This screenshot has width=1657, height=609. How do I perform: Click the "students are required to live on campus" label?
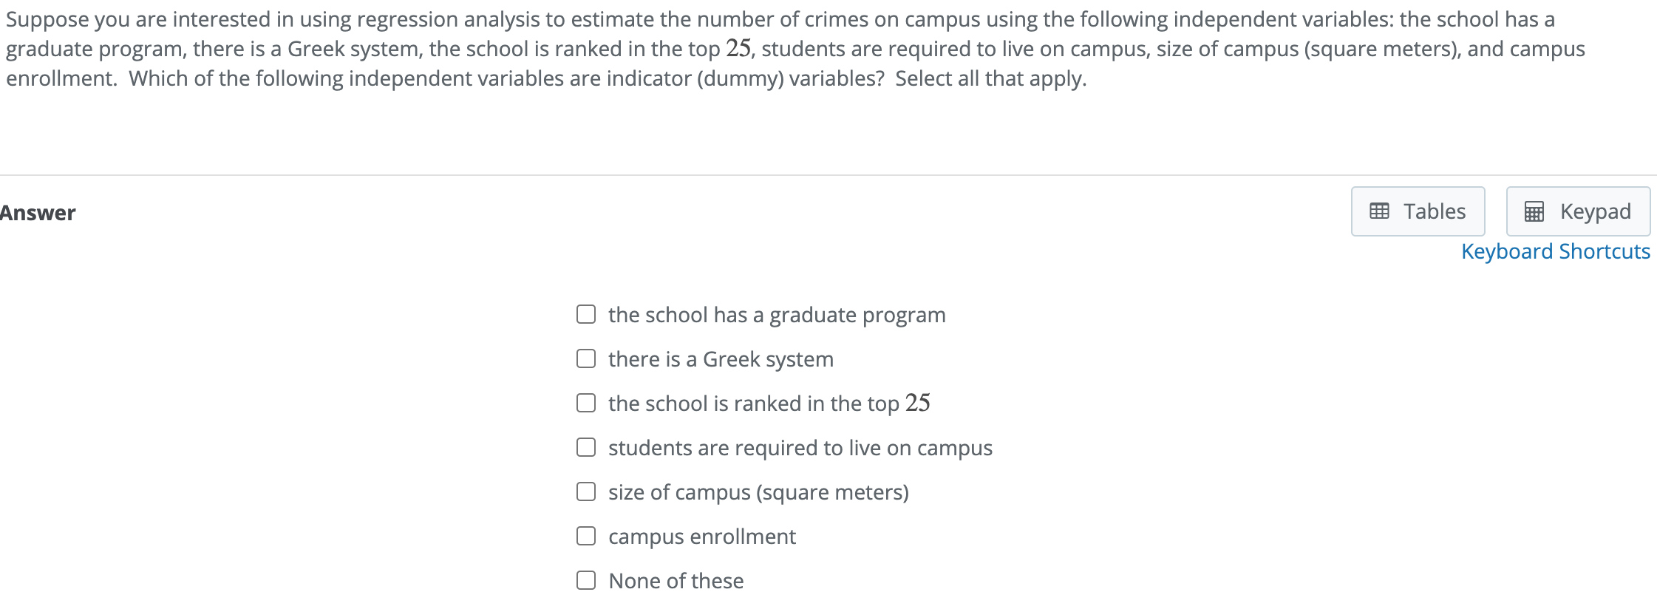tap(800, 448)
